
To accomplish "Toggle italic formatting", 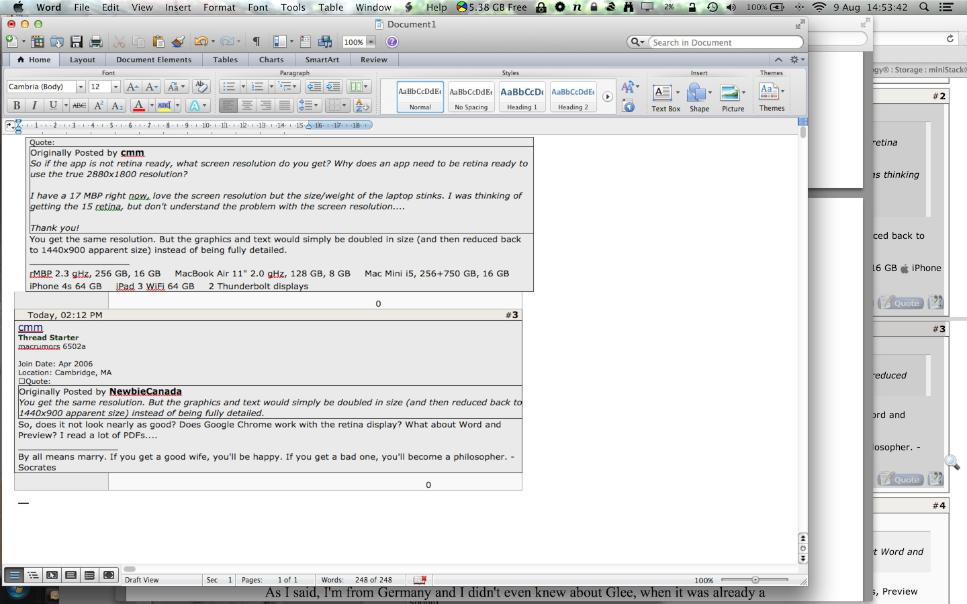I will pyautogui.click(x=34, y=105).
